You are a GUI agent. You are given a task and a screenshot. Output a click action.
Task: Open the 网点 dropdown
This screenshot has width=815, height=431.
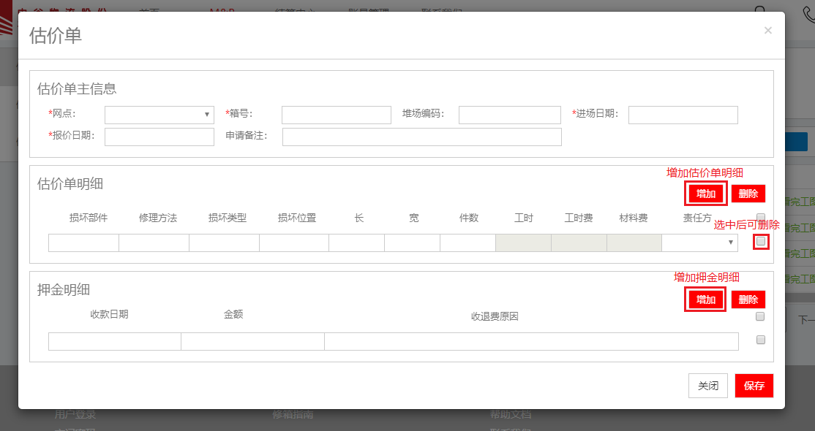point(159,115)
